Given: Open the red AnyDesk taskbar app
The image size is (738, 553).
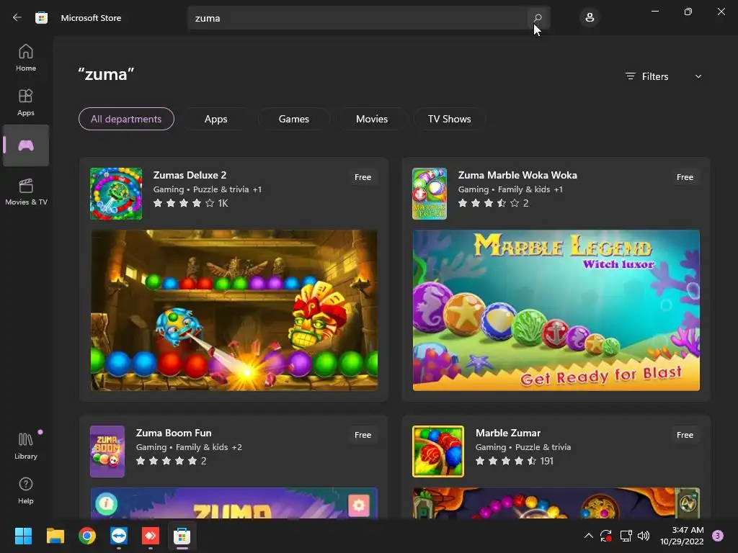Looking at the screenshot, I should tap(151, 536).
